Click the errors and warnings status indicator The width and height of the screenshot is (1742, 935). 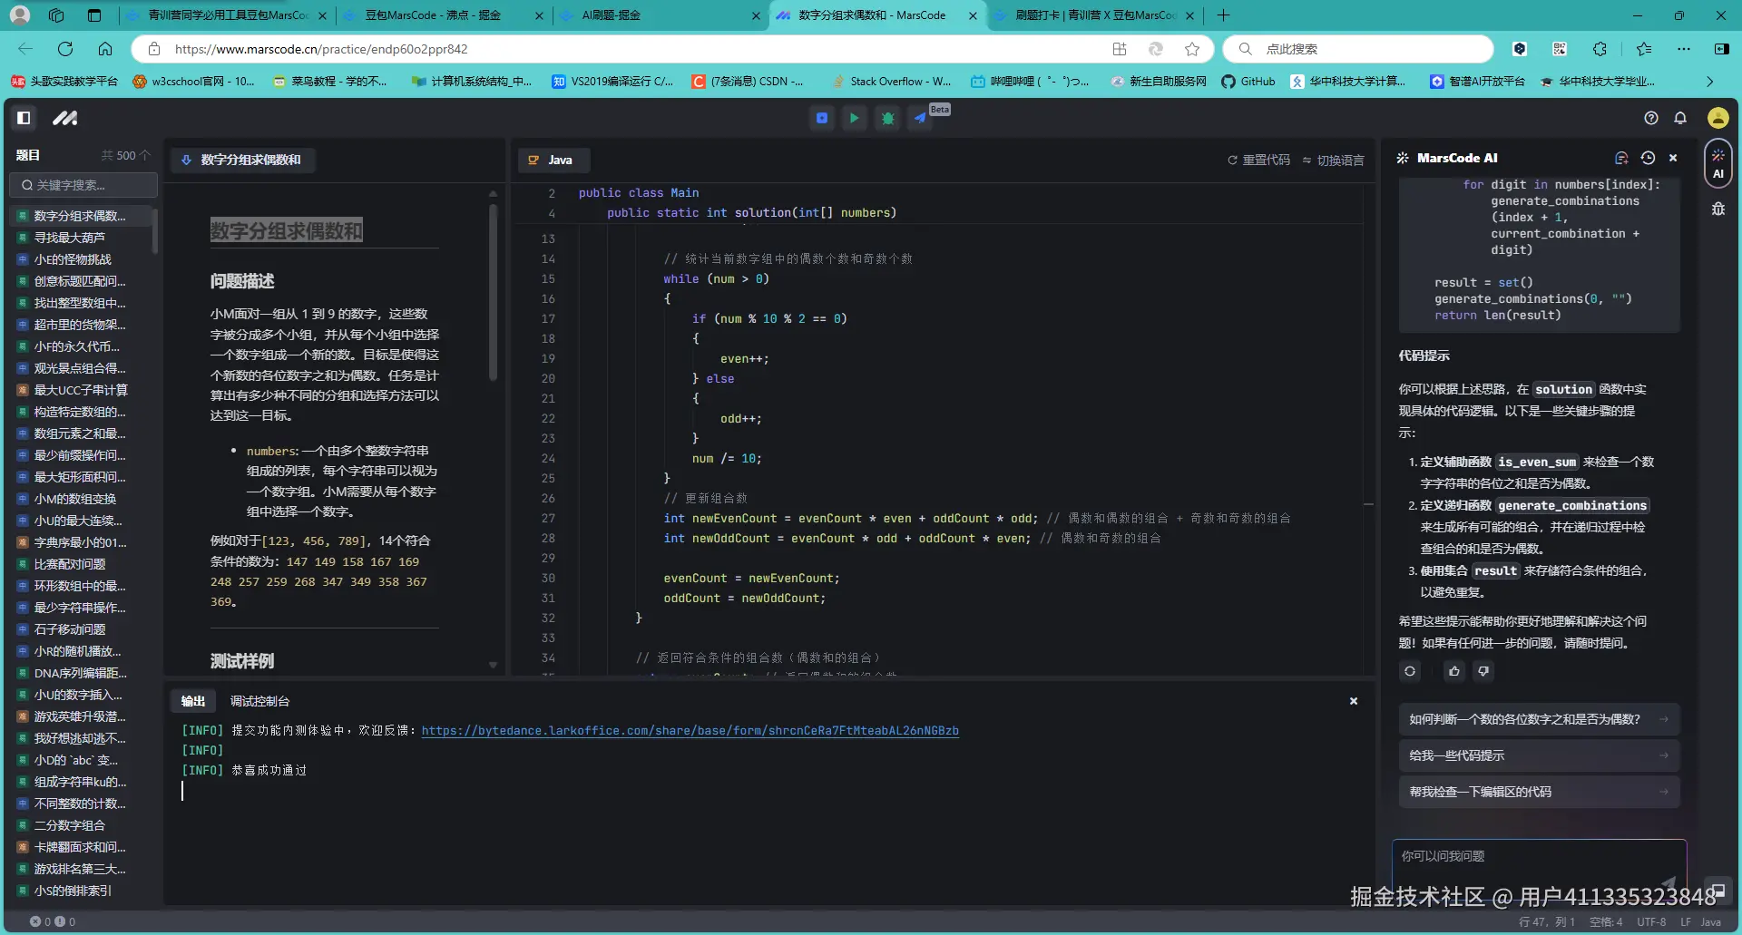tap(53, 921)
